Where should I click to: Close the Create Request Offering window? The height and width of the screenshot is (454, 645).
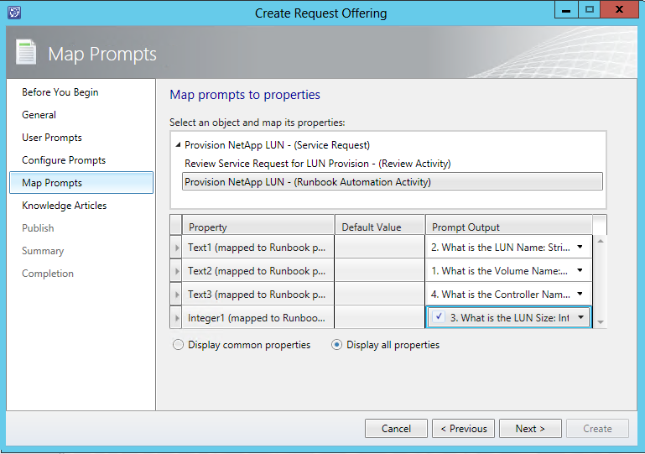click(620, 9)
